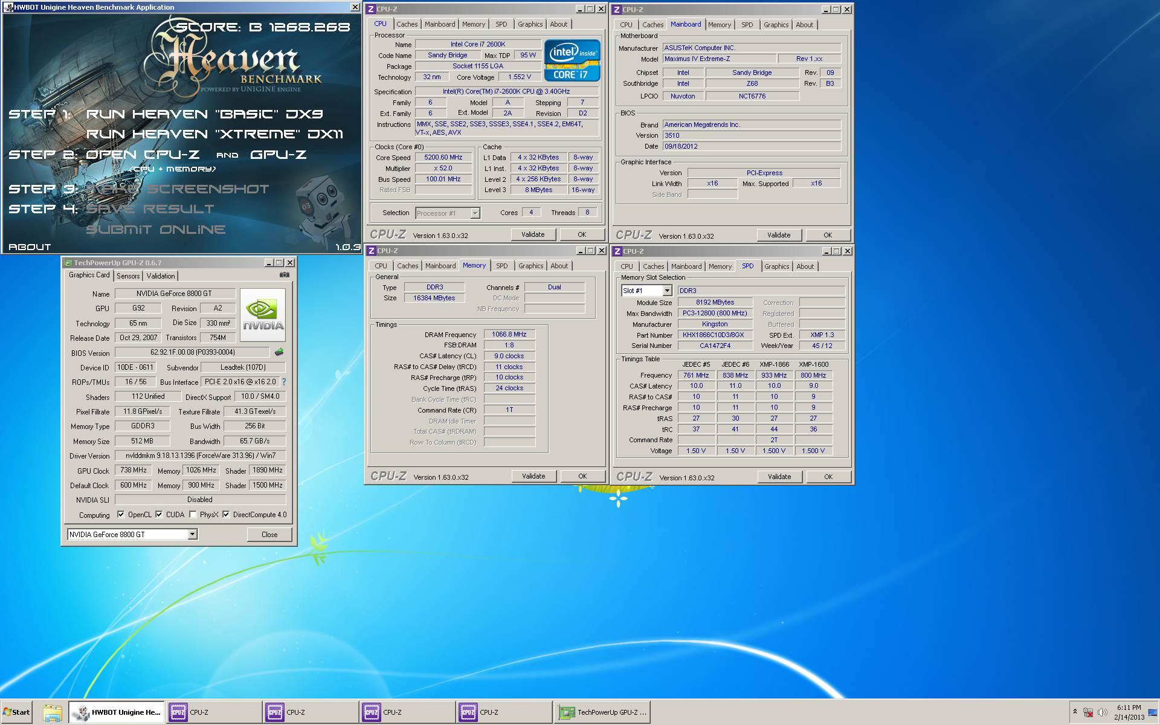This screenshot has height=725, width=1160.
Task: Click the GPU-Z screenshot camera icon
Action: (284, 275)
